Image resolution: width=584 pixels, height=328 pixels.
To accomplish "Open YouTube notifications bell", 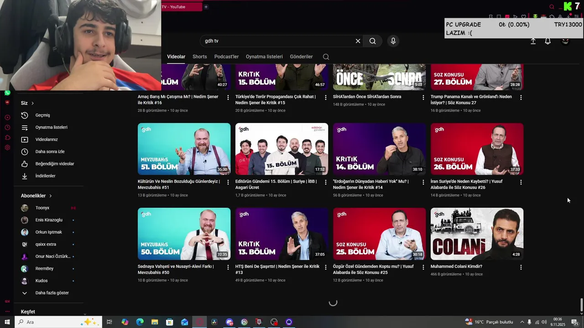I will click(548, 41).
